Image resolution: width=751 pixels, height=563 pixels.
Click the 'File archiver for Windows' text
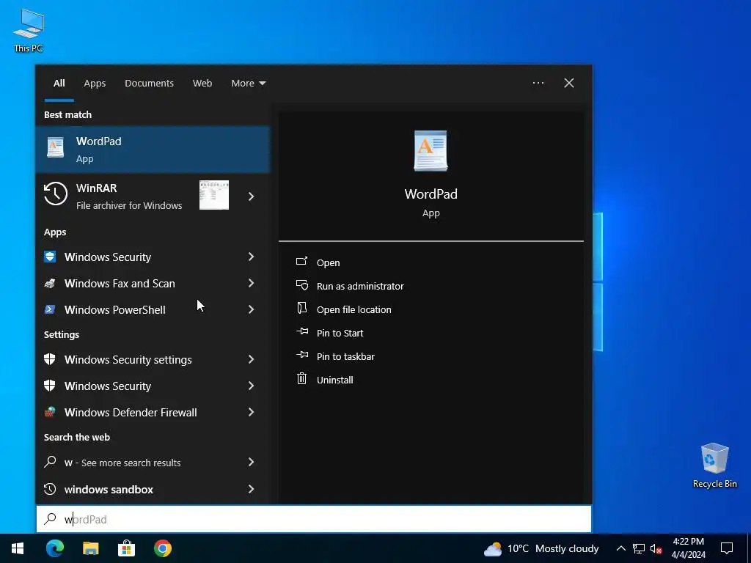pos(129,205)
